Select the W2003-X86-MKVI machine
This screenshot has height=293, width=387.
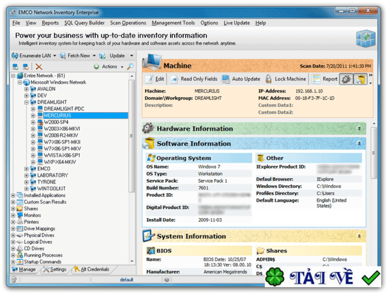62,128
